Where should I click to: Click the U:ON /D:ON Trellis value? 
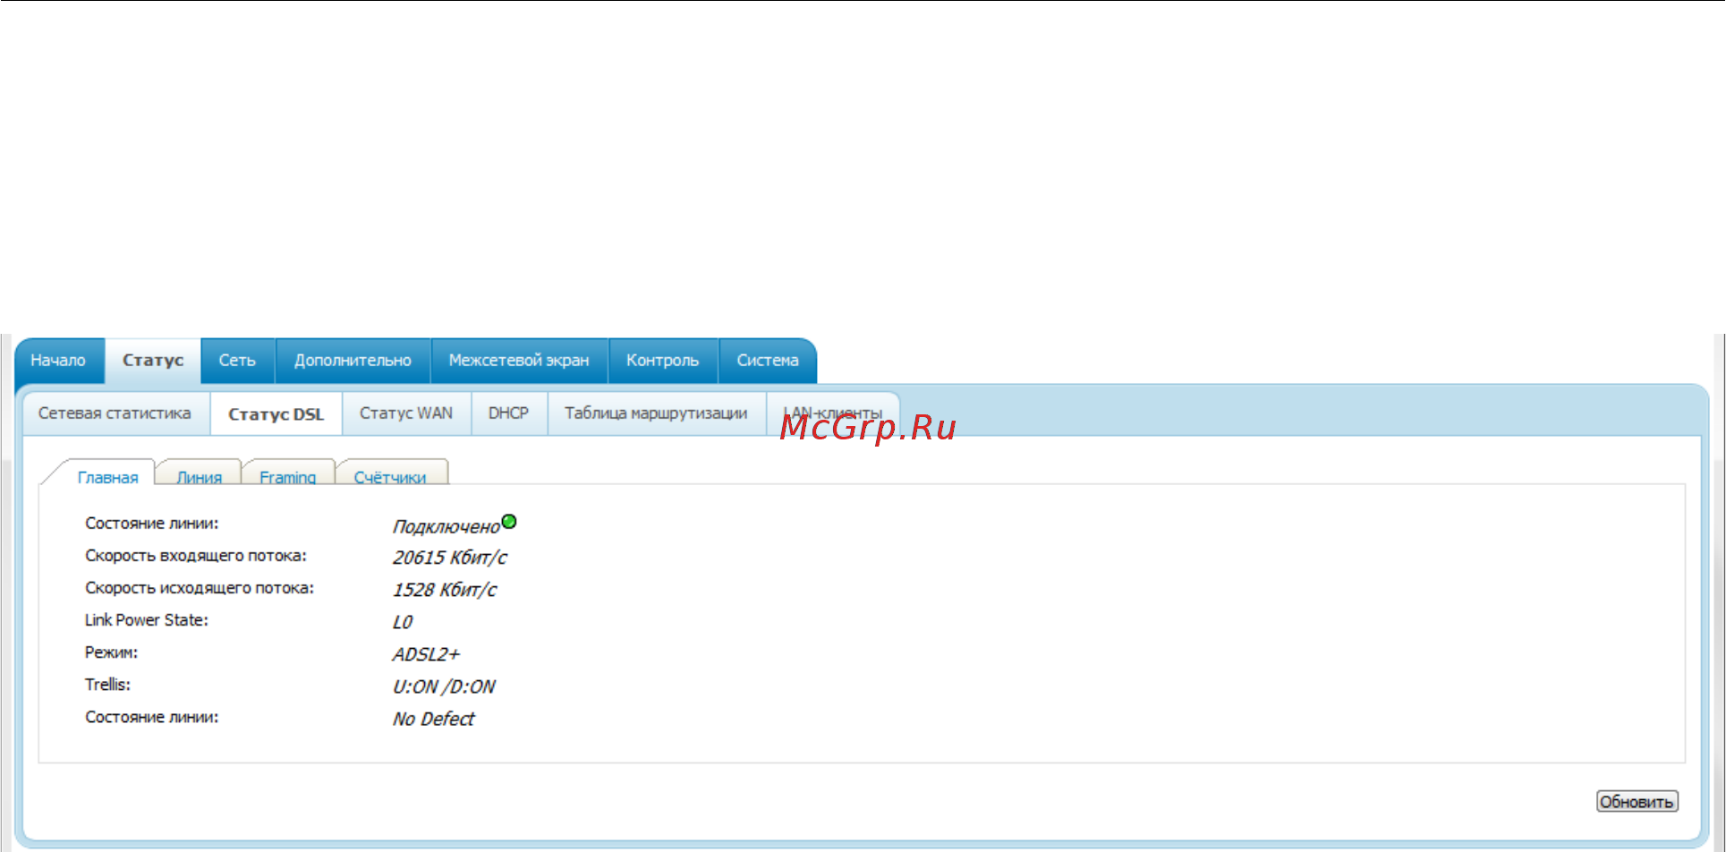(x=444, y=686)
